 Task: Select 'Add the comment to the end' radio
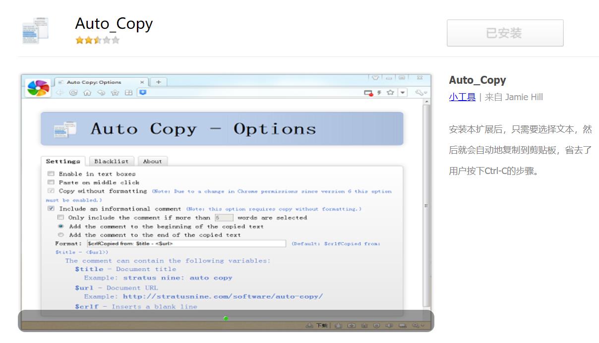pos(61,235)
